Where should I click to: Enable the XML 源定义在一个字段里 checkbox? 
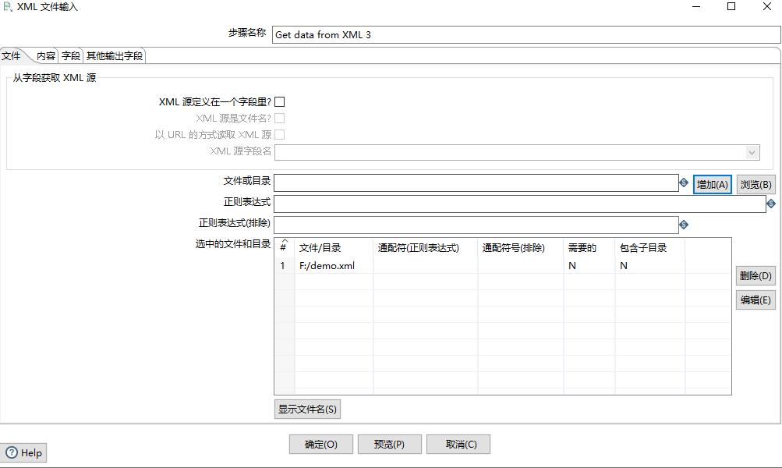click(279, 101)
